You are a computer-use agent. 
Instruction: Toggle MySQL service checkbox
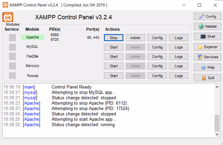12,47
